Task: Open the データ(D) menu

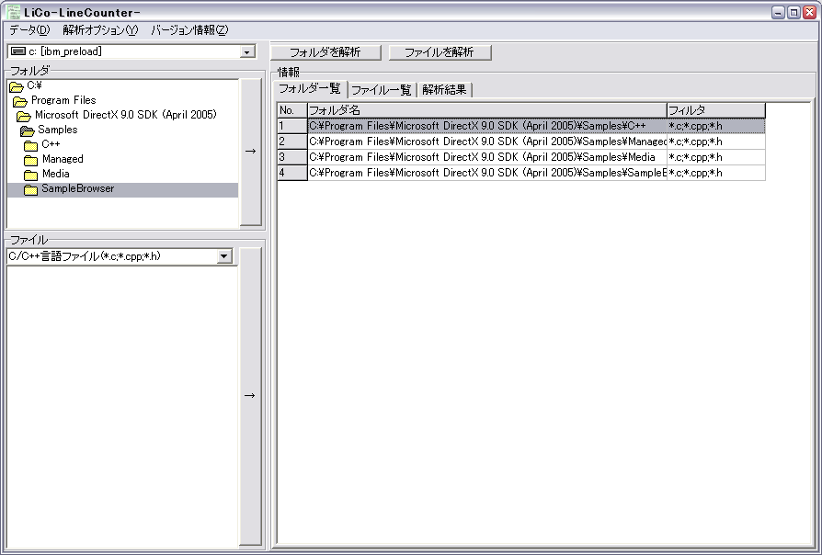Action: click(x=29, y=30)
